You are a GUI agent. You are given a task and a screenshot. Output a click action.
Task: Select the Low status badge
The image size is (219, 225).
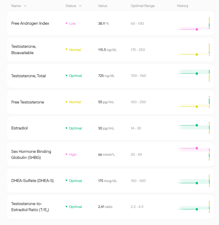pyautogui.click(x=72, y=23)
